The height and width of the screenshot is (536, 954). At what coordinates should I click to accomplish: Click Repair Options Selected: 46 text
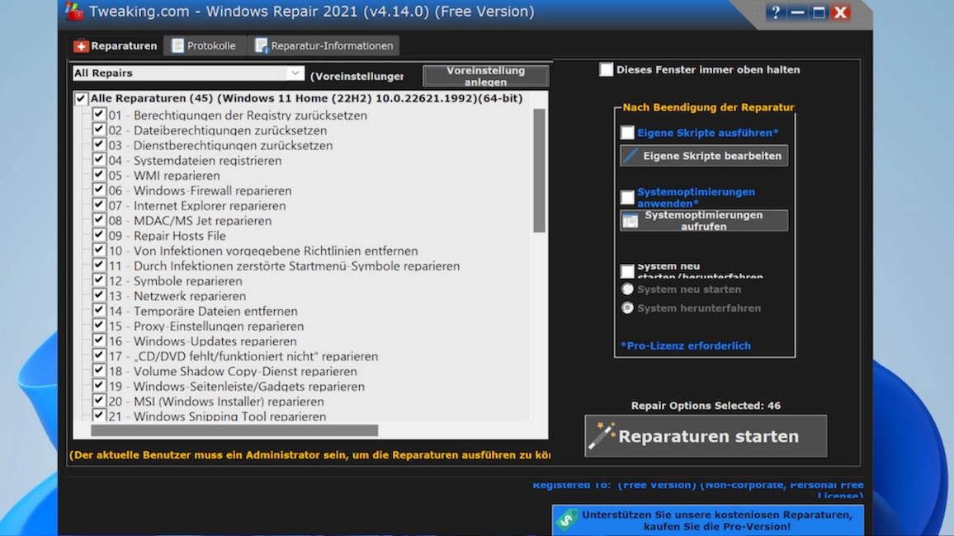[x=706, y=406]
